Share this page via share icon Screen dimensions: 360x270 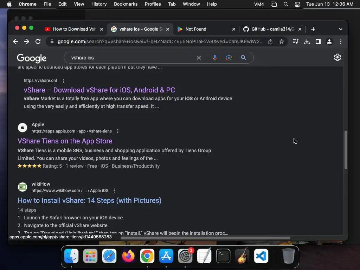[270, 41]
